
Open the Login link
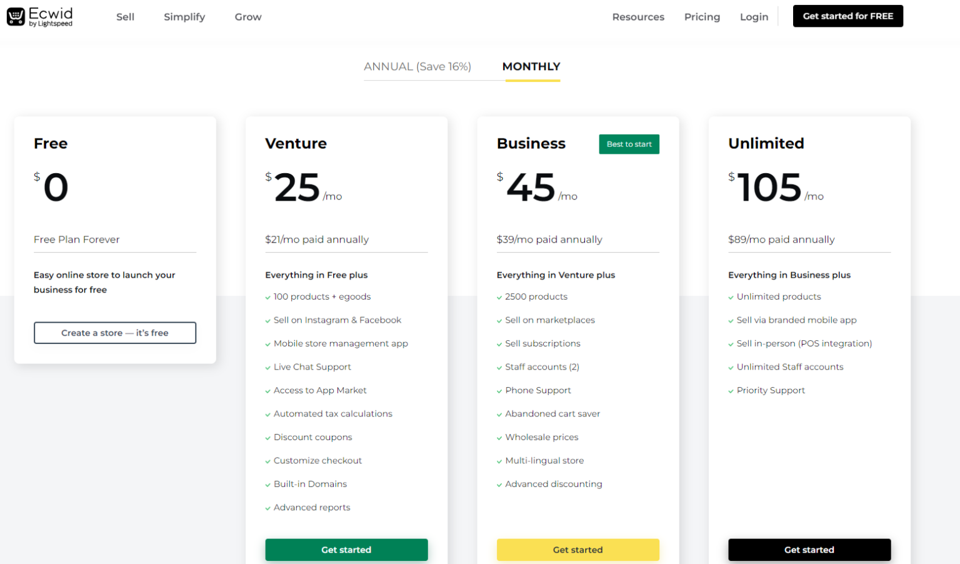coord(754,17)
